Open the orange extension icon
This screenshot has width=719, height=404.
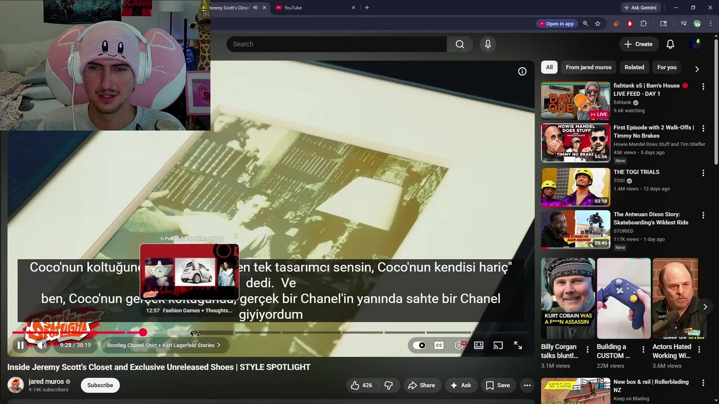pyautogui.click(x=616, y=24)
